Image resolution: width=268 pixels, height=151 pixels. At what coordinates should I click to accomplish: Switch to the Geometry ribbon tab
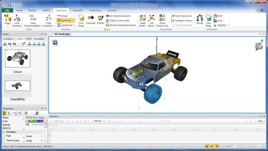(x=78, y=10)
